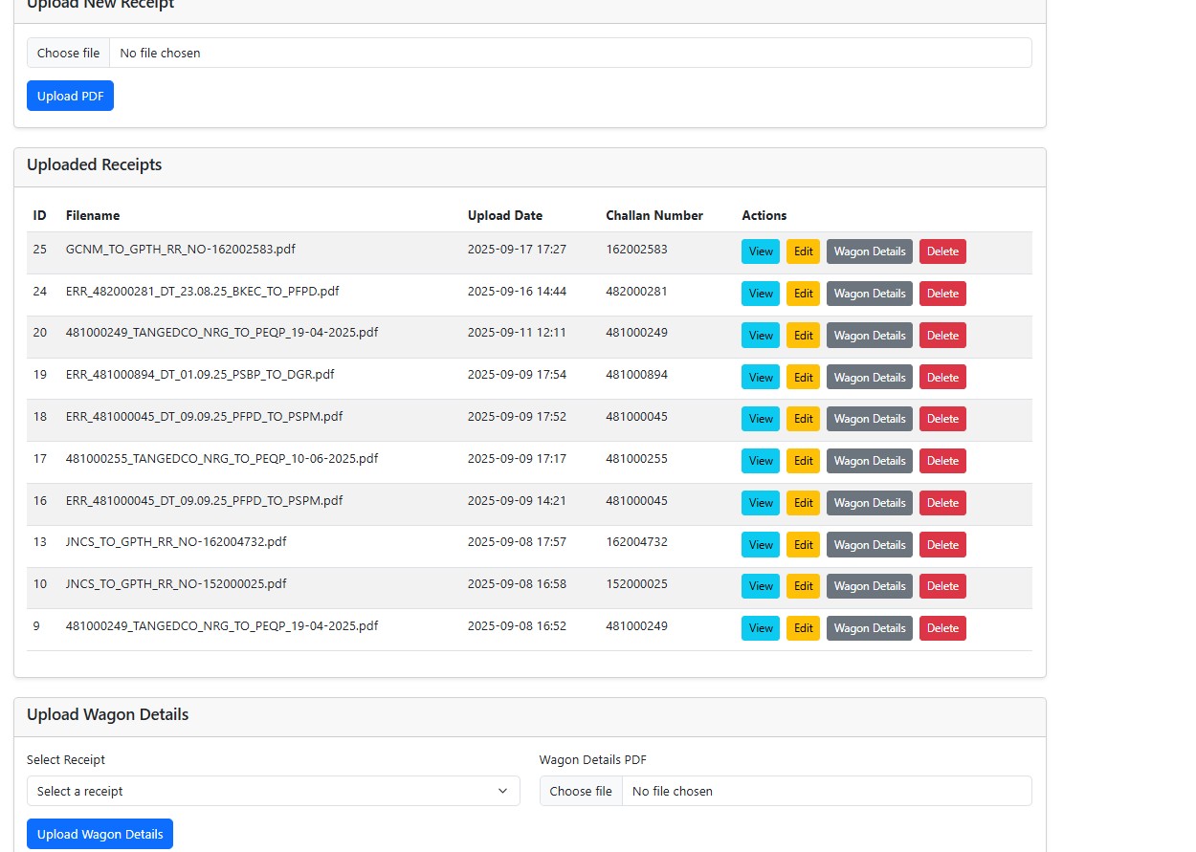Delete receipt ERR_481000894_DT_01.09.25_PSBP_TO_DGR.pdf
The image size is (1196, 852).
coord(941,378)
